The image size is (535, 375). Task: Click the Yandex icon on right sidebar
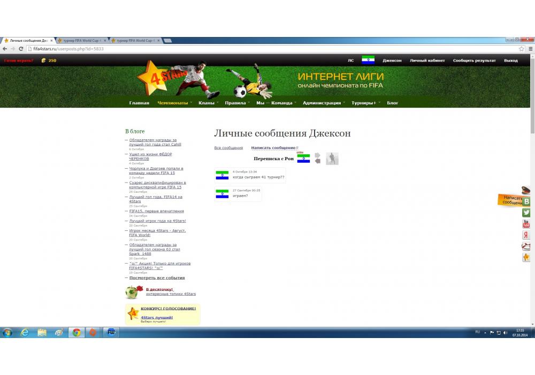(x=526, y=235)
